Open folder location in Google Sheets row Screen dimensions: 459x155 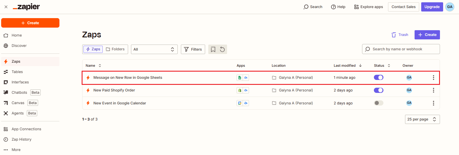(x=293, y=78)
